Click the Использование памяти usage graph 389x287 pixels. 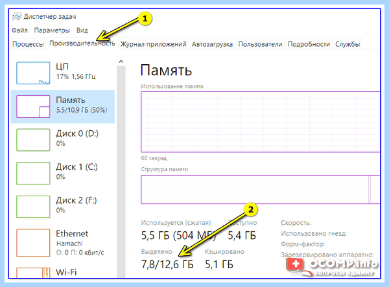(261, 122)
